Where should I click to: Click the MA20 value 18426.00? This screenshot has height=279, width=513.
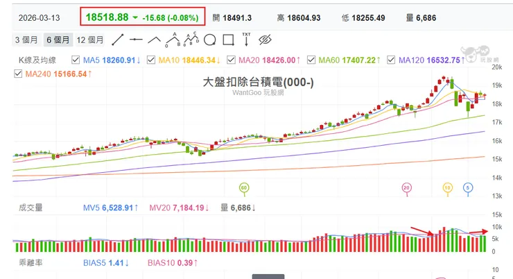click(279, 60)
